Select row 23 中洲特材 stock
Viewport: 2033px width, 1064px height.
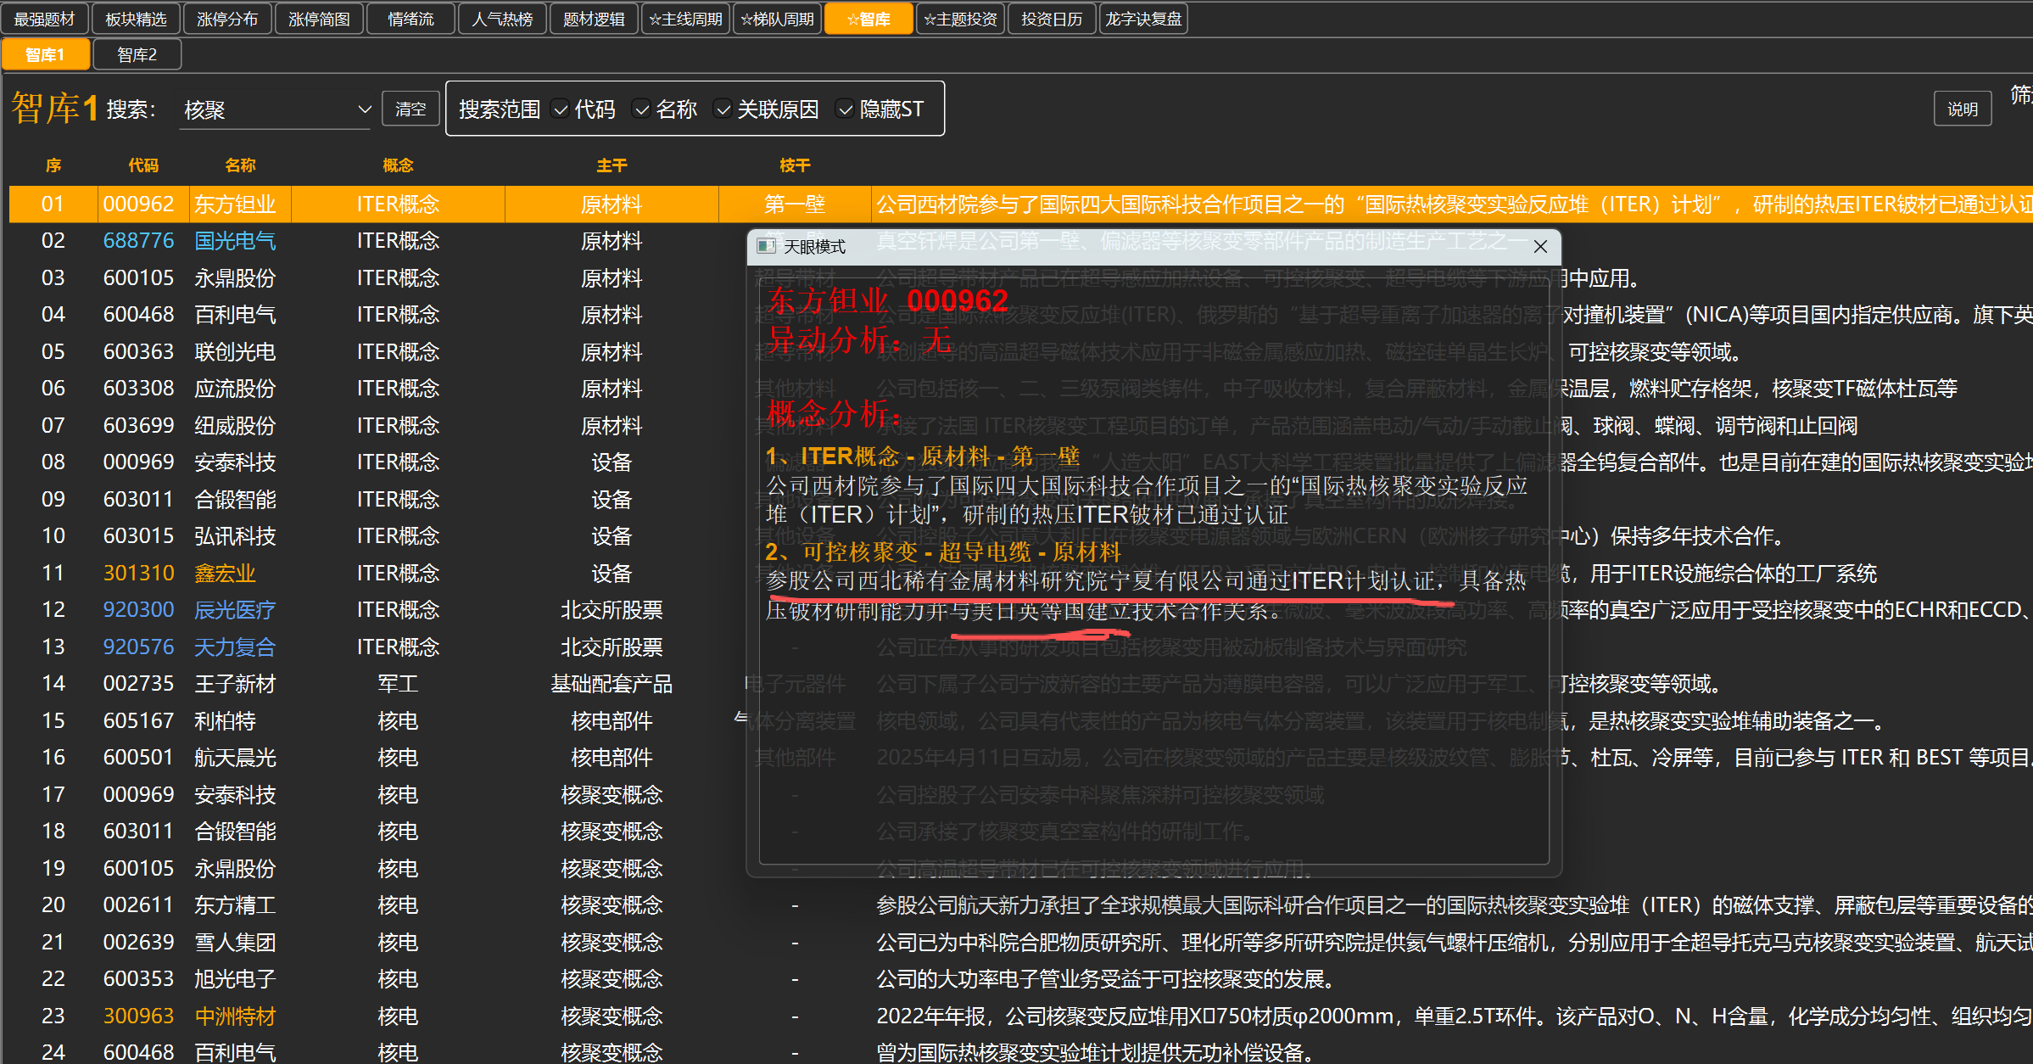point(234,1016)
